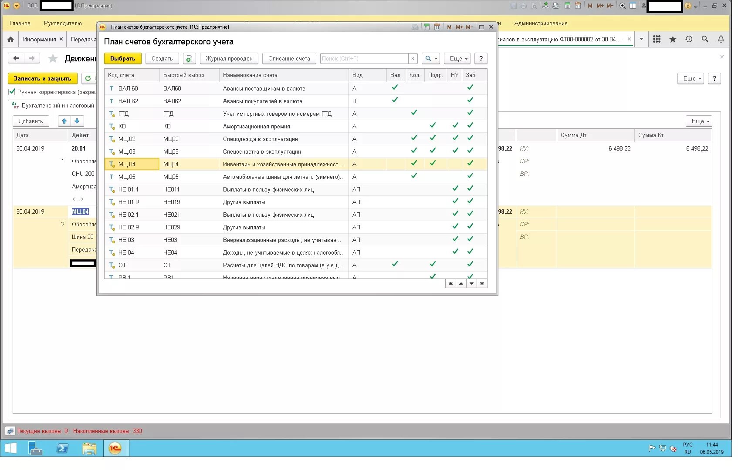Open the history clock icon
The width and height of the screenshot is (738, 470).
[689, 39]
